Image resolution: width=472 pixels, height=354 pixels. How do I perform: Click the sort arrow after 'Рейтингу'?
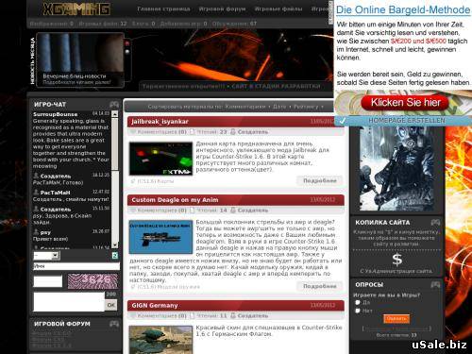point(323,107)
